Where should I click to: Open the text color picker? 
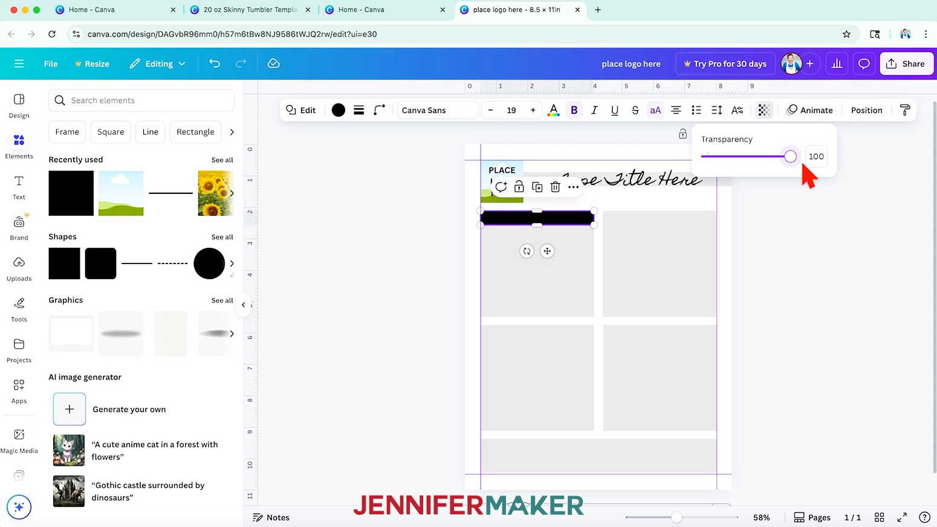[x=553, y=110]
